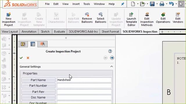Open New document dropdown arrow
The image size is (186, 104).
[x=138, y=4]
